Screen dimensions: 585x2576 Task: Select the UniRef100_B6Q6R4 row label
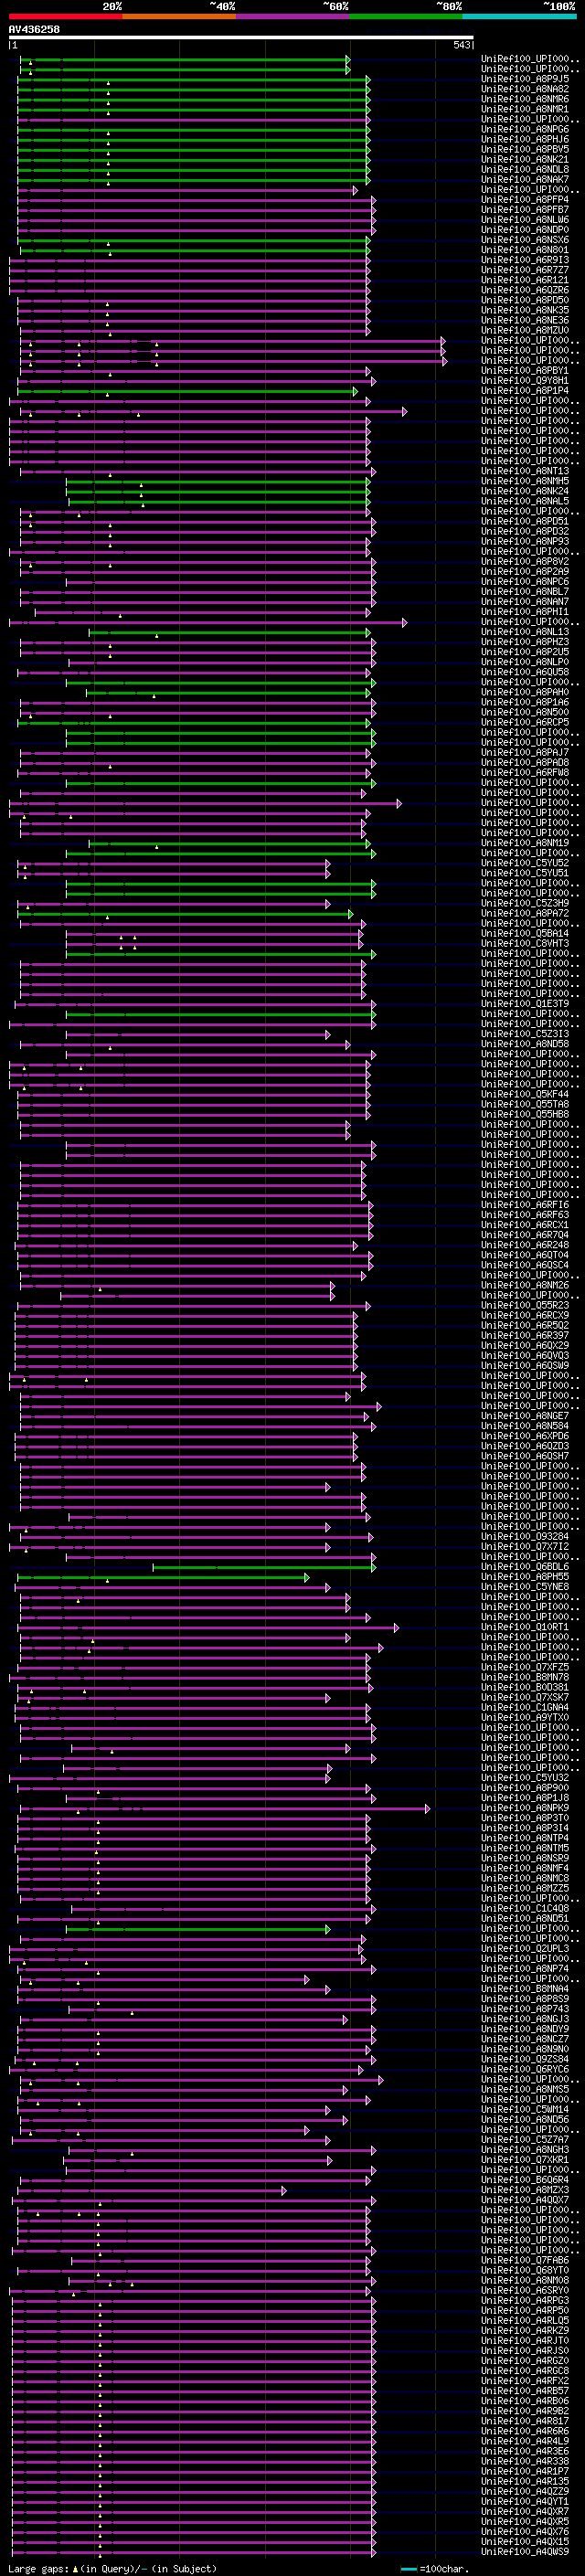pyautogui.click(x=525, y=2179)
